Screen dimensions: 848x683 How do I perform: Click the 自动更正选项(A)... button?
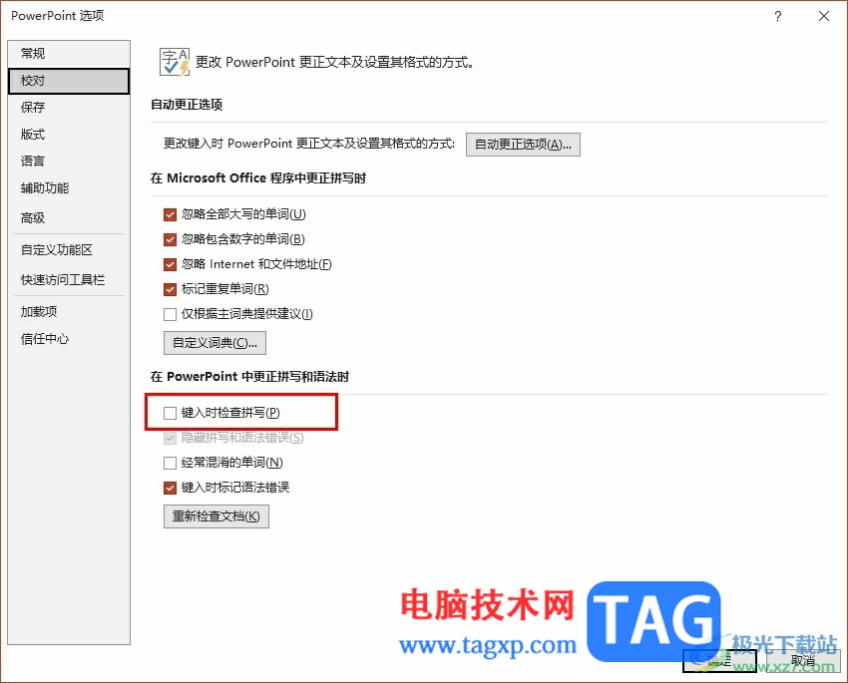(x=523, y=145)
